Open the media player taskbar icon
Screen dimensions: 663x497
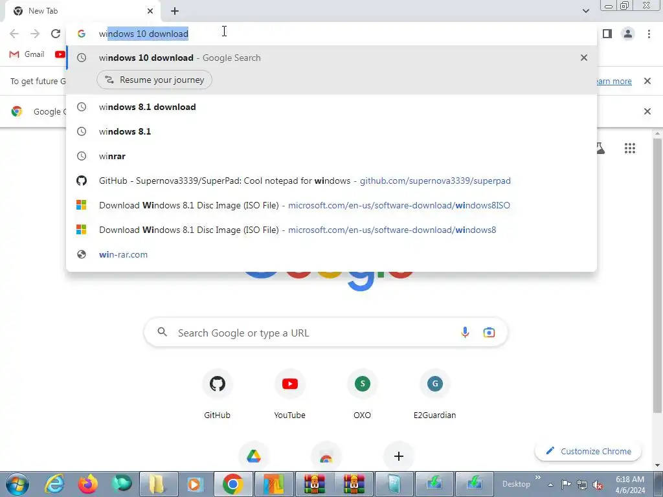click(x=195, y=484)
